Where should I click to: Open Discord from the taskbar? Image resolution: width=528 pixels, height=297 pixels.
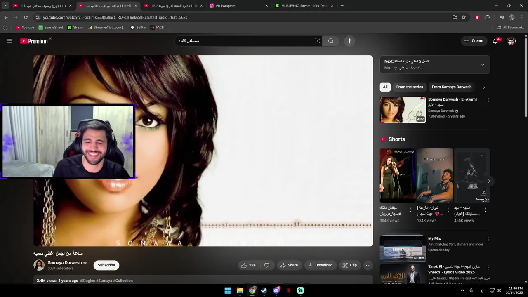(x=276, y=290)
